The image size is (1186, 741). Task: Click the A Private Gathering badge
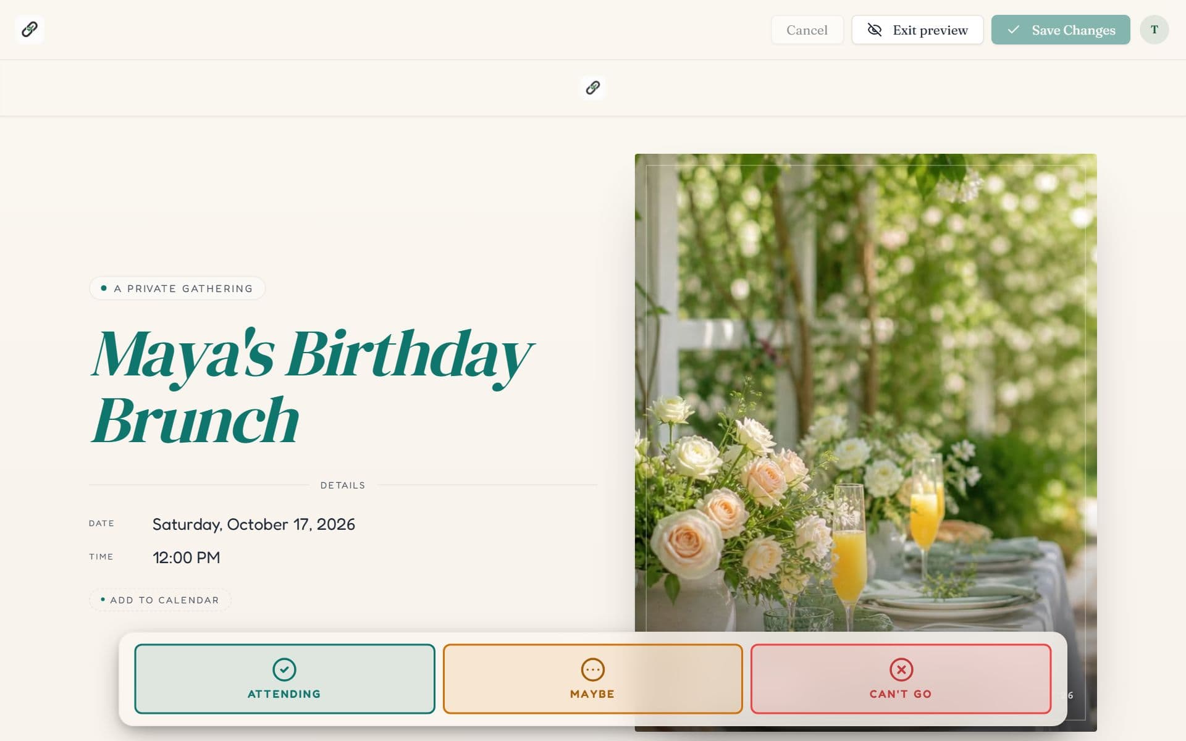coord(177,288)
